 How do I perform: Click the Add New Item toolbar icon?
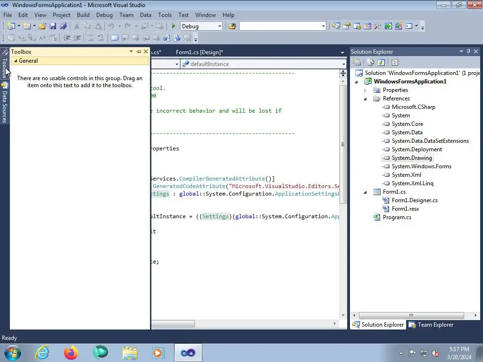[27, 26]
